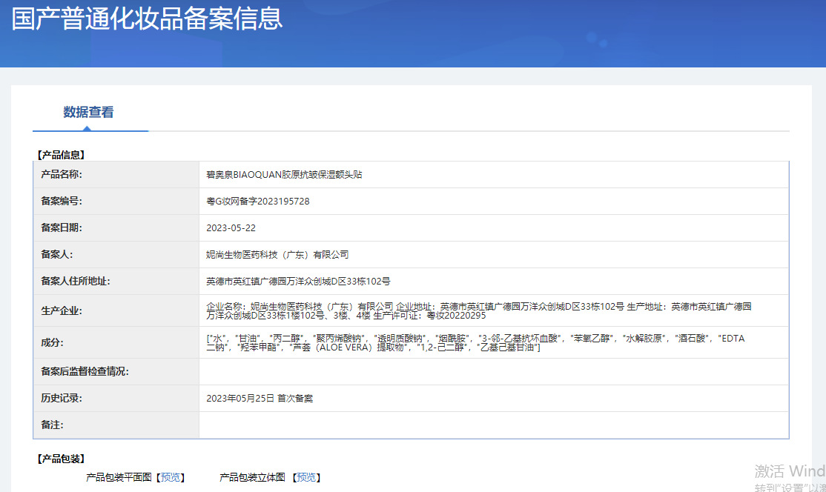
Task: Click the 备案日期 row label
Action: tap(62, 227)
